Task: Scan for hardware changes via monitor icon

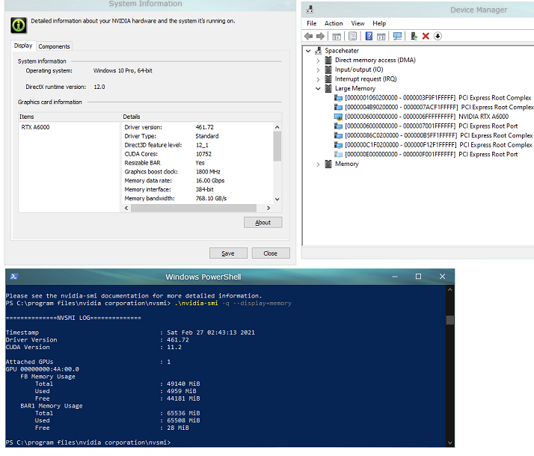Action: pos(397,36)
